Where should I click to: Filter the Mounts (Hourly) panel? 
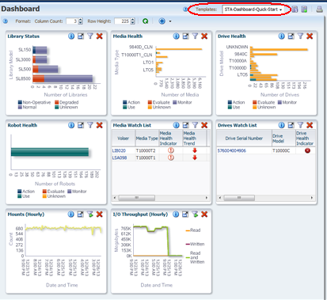[x=90, y=215]
